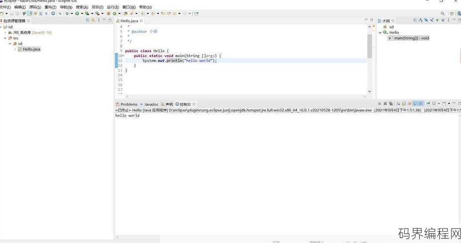Toggle Scroll Lock in console toolbar

pyautogui.click(x=403, y=104)
